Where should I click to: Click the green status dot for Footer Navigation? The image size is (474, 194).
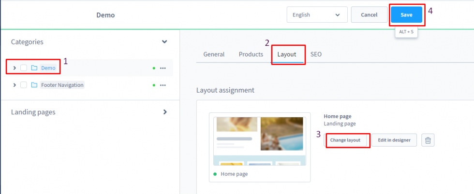pyautogui.click(x=154, y=85)
